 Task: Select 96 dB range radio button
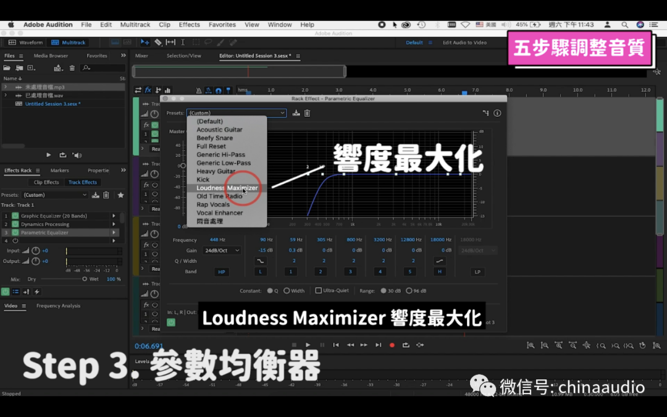409,290
